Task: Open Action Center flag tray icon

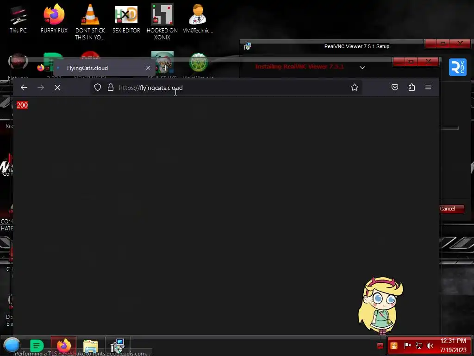Action: [407, 345]
